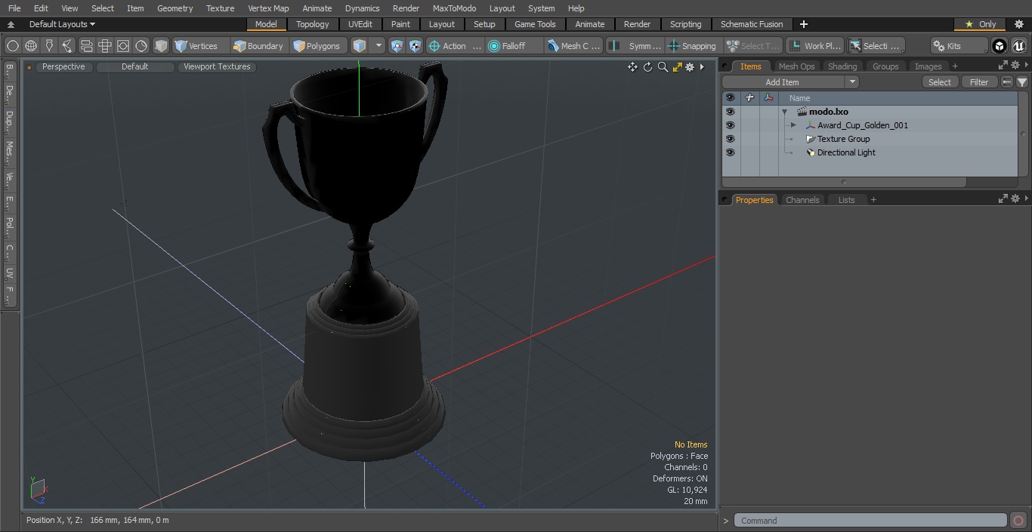Open the viewport settings gear
The width and height of the screenshot is (1032, 532).
coord(690,67)
